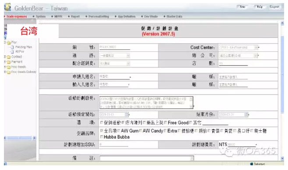The width and height of the screenshot is (288, 170).
Task: Click into the NTS 計劃總費用 amount field
Action: click(x=242, y=145)
